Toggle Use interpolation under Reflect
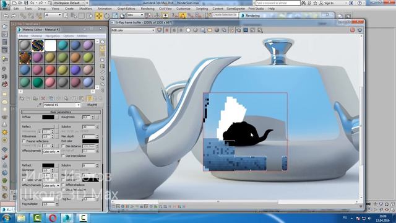The width and height of the screenshot is (396, 223). (63, 156)
